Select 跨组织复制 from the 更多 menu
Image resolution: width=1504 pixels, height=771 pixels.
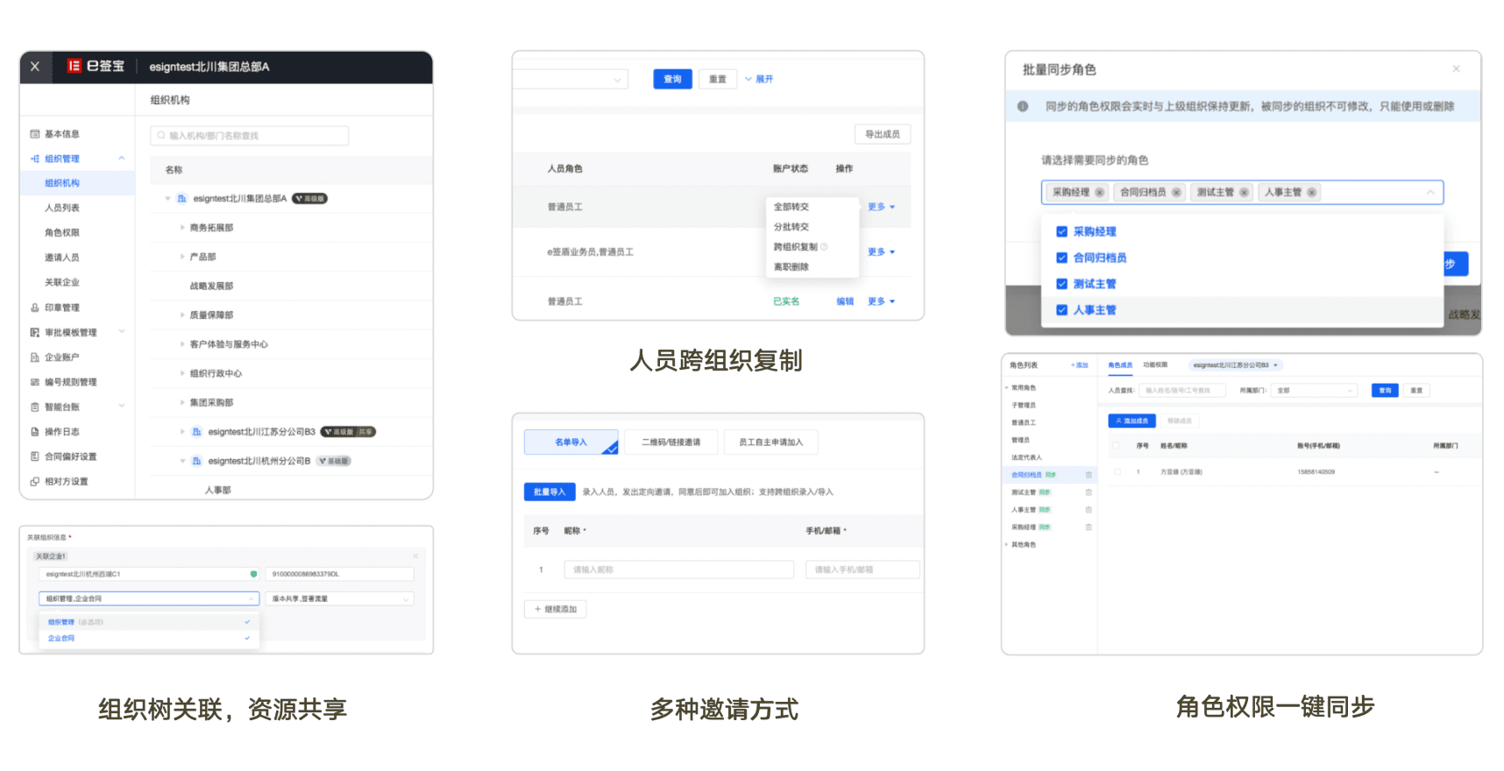796,247
